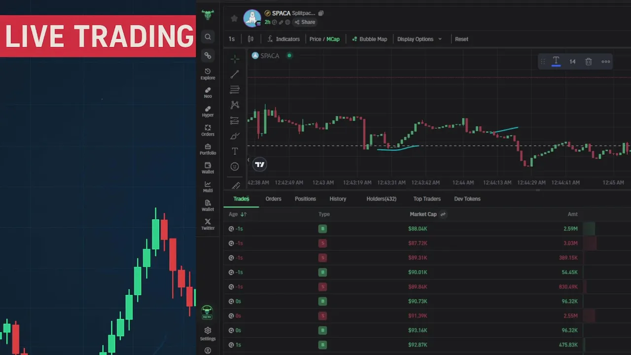This screenshot has width=631, height=355.
Task: Open the search icon in sidebar
Action: 208,37
